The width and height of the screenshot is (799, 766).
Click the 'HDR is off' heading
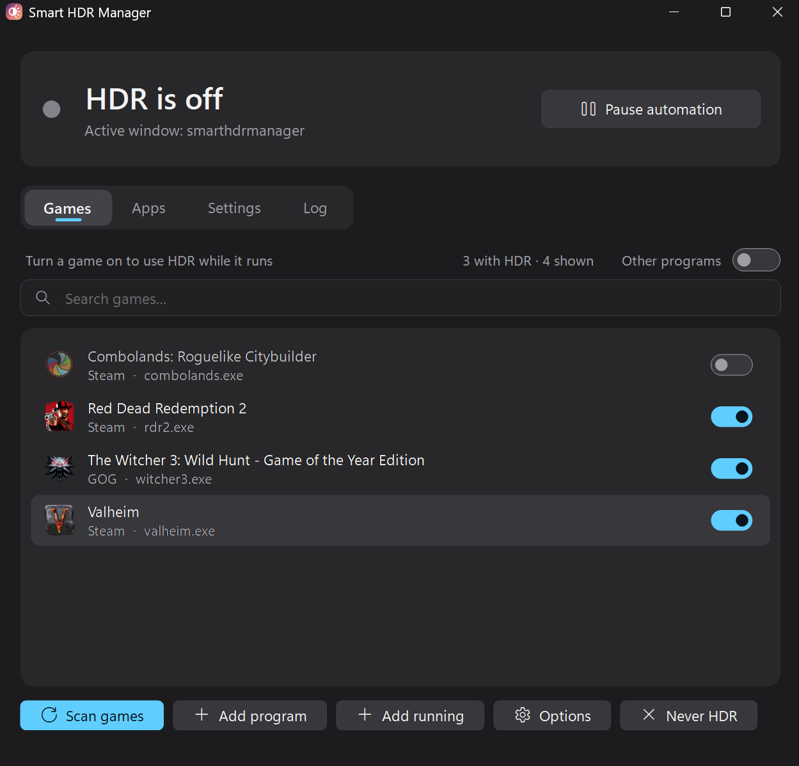coord(154,99)
